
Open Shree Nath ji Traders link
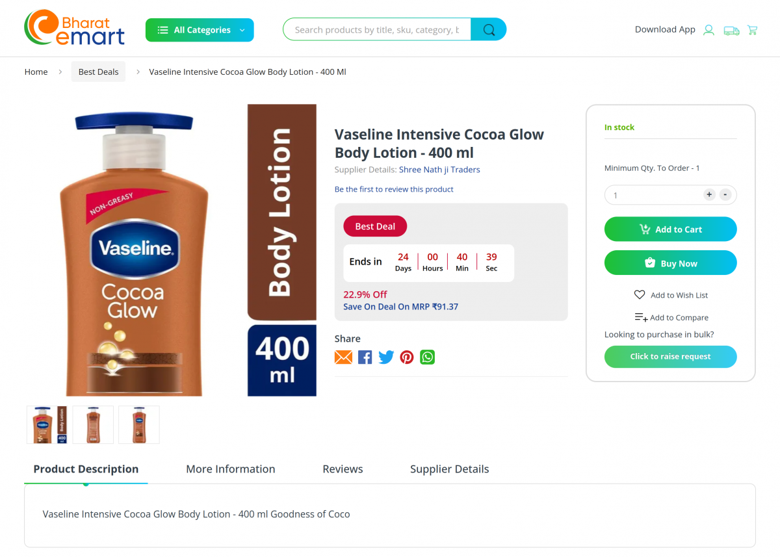439,170
